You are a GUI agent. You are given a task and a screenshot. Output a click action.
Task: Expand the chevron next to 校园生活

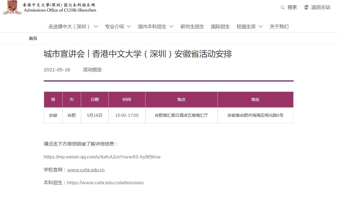[x=260, y=26]
